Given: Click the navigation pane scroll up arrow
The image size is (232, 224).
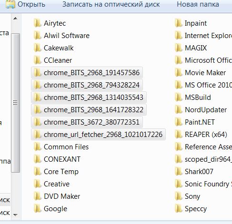Looking at the screenshot, I should 15,19.
